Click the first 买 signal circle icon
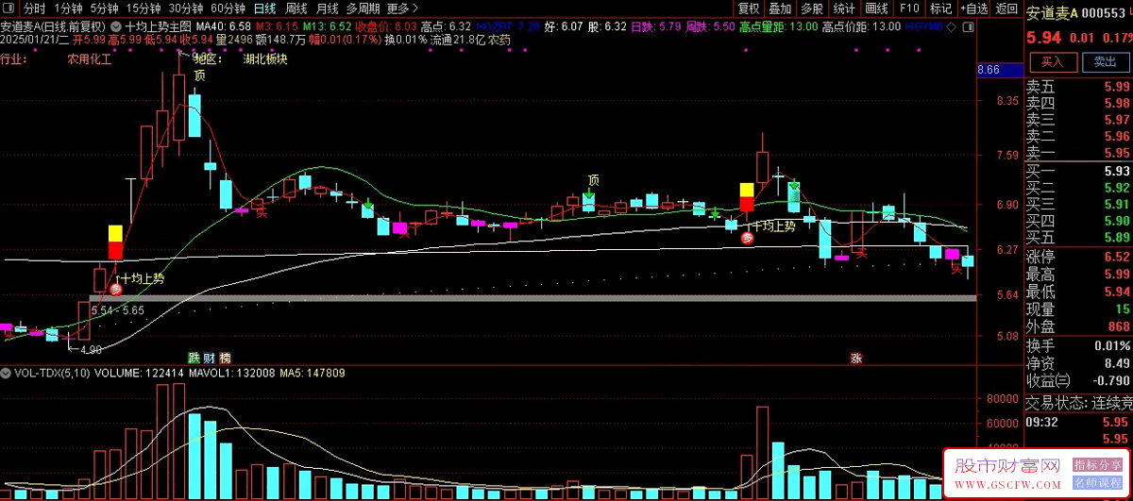Image resolution: width=1133 pixels, height=501 pixels. [x=115, y=291]
